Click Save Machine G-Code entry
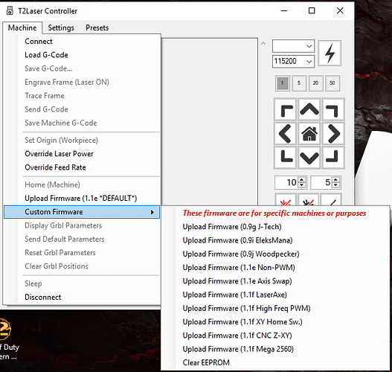The width and height of the screenshot is (392, 372). 82,123
